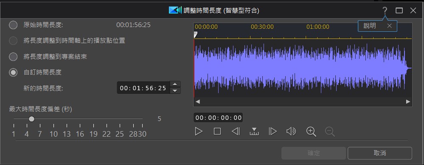This screenshot has width=424, height=165.
Task: Open the volume speaker control
Action: 291,131
